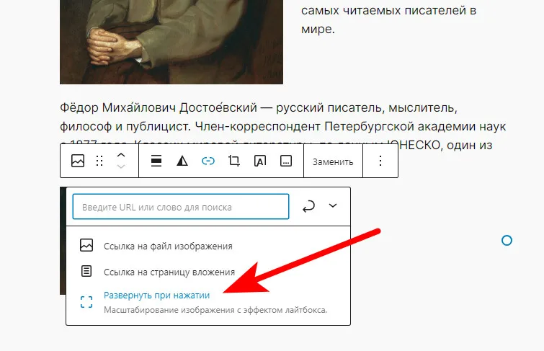The image size is (544, 351).
Task: Click the caption icon in toolbar
Action: [286, 161]
